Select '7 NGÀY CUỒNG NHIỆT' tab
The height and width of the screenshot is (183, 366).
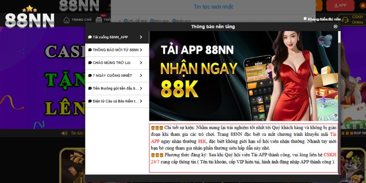(x=117, y=75)
